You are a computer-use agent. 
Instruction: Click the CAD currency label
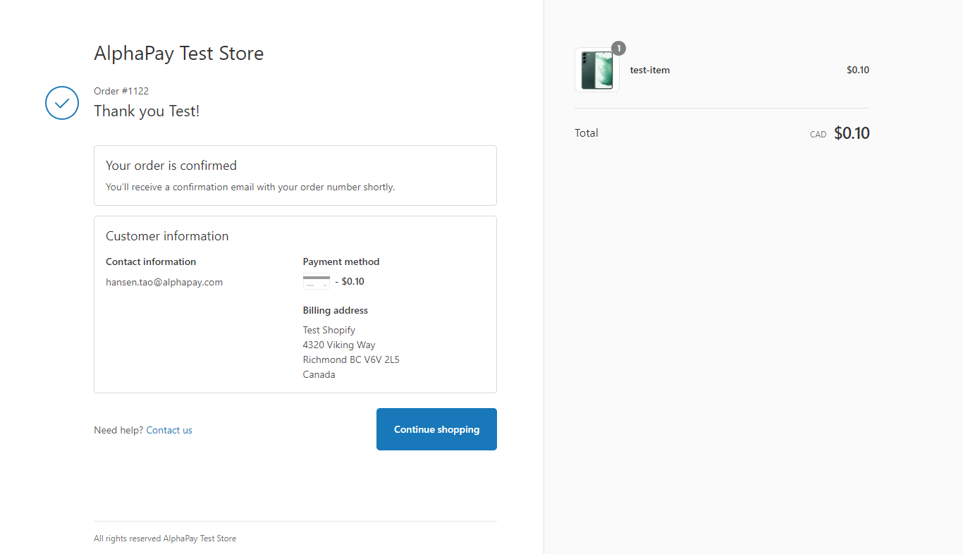click(x=818, y=135)
